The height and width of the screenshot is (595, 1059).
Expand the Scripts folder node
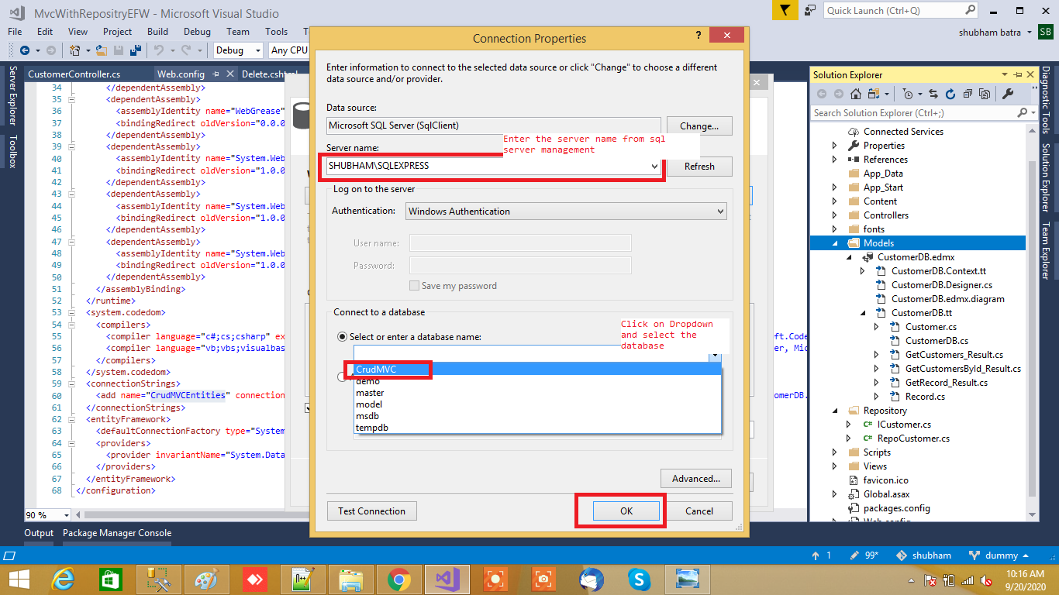click(835, 452)
